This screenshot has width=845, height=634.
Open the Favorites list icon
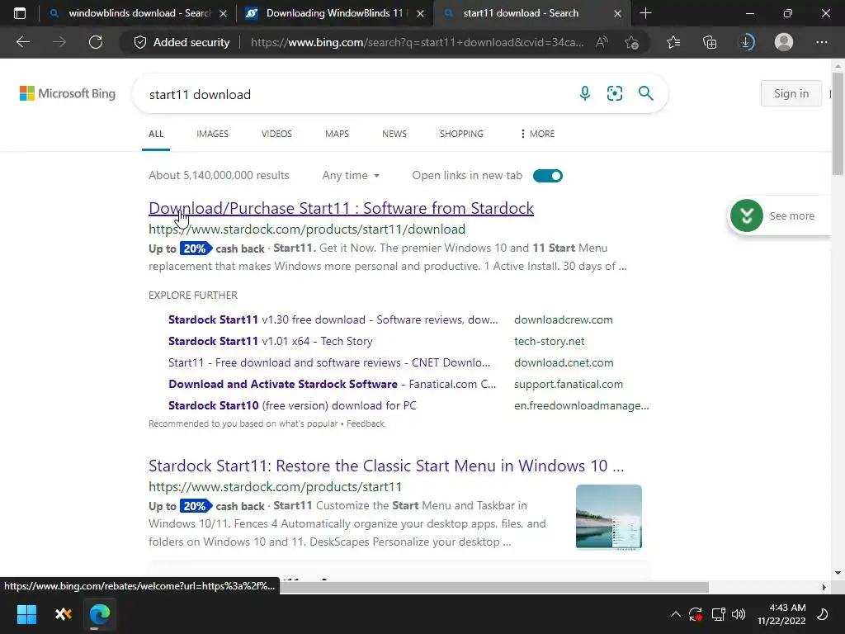673,42
